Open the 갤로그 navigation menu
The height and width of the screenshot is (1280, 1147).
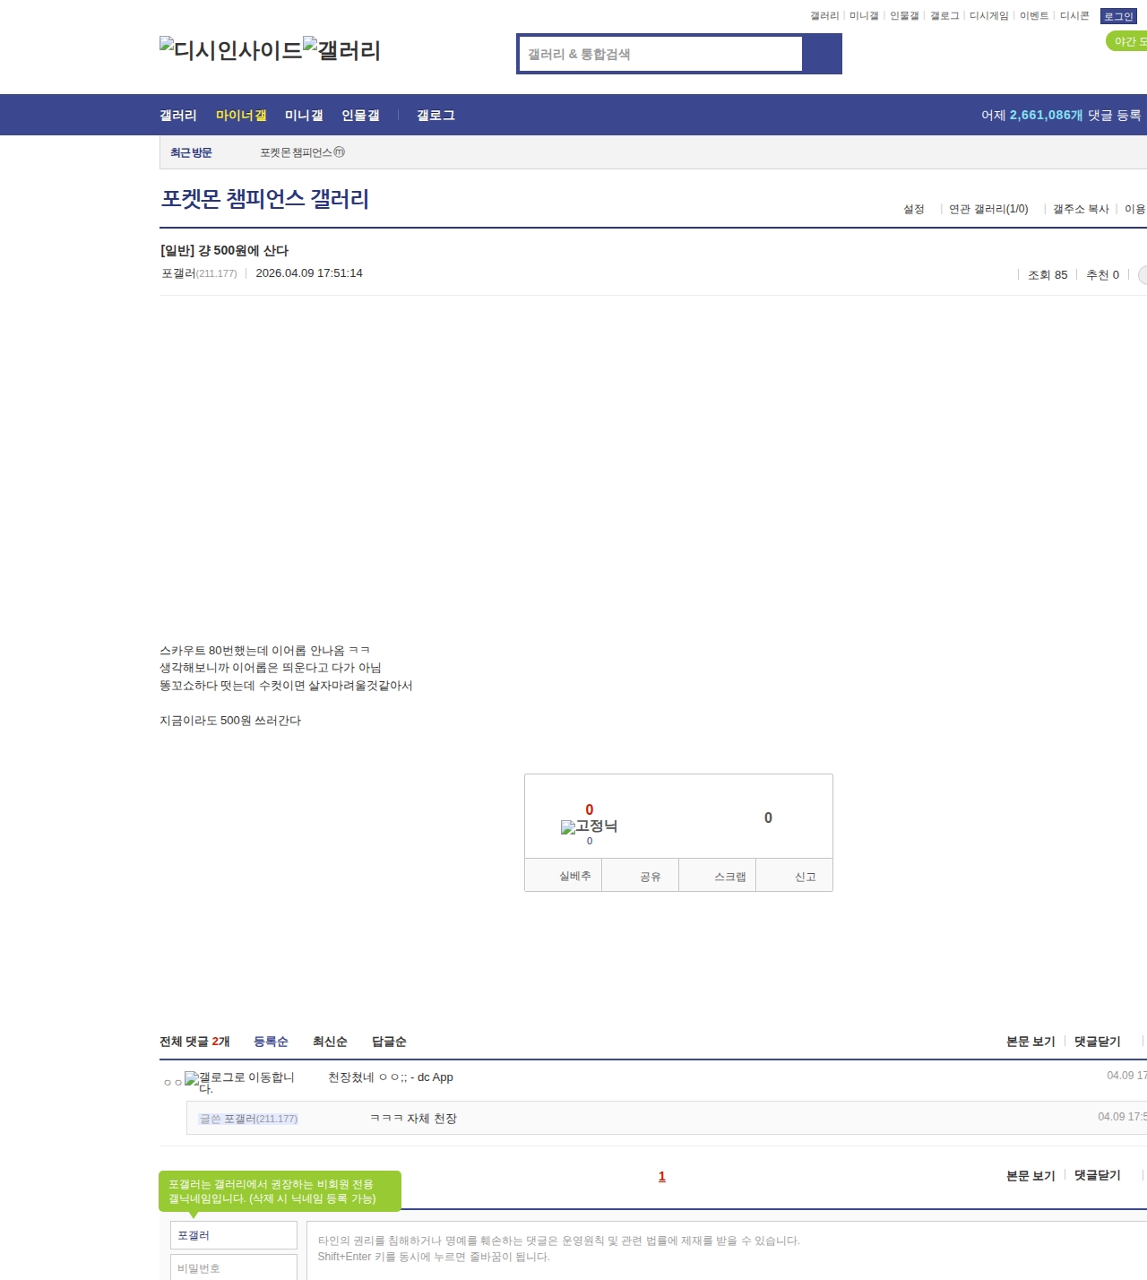click(x=436, y=116)
